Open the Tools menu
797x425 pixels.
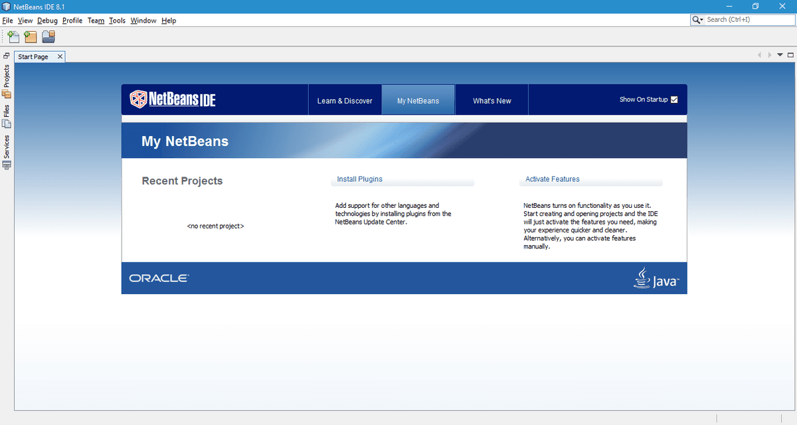click(118, 21)
